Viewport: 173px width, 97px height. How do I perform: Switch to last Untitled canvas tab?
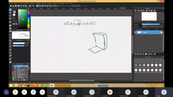122,8
